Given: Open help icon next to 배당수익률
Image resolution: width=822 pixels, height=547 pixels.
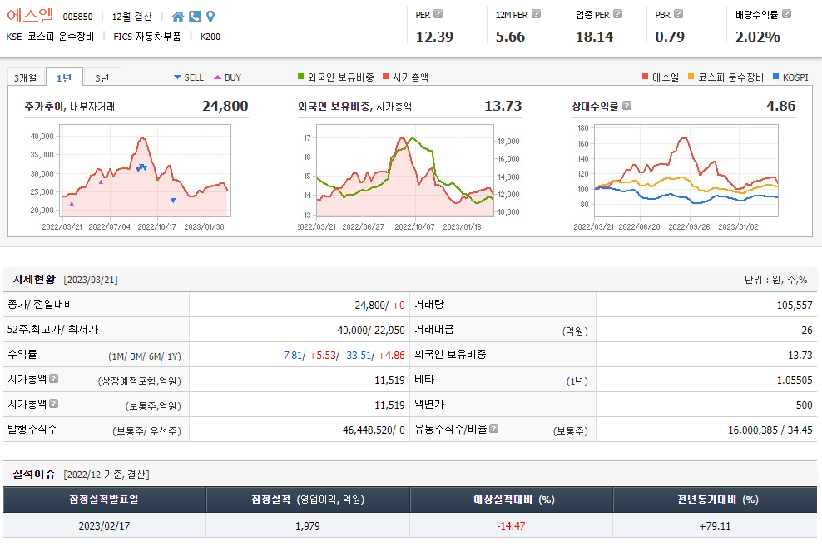Looking at the screenshot, I should [786, 14].
